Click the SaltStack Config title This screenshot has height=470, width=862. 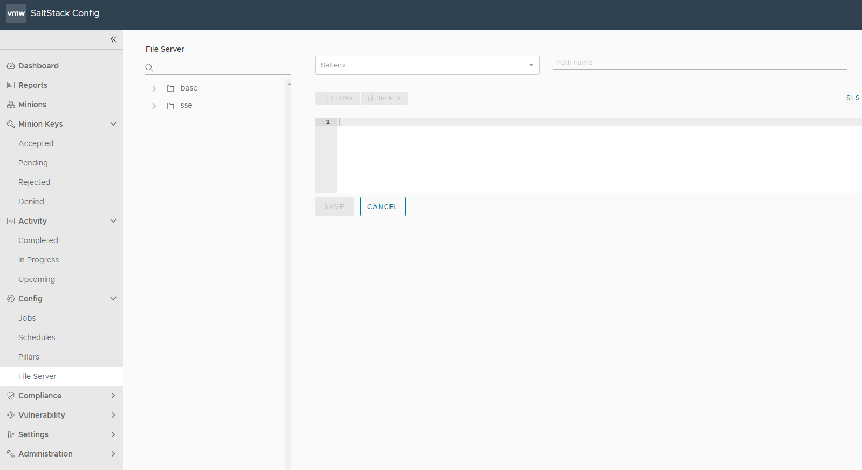65,13
